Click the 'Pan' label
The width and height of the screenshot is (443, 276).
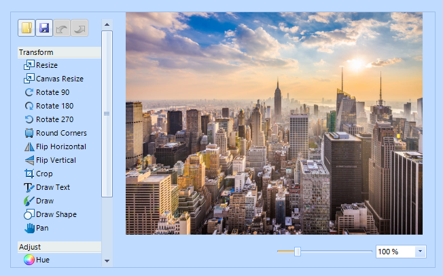[x=42, y=228]
